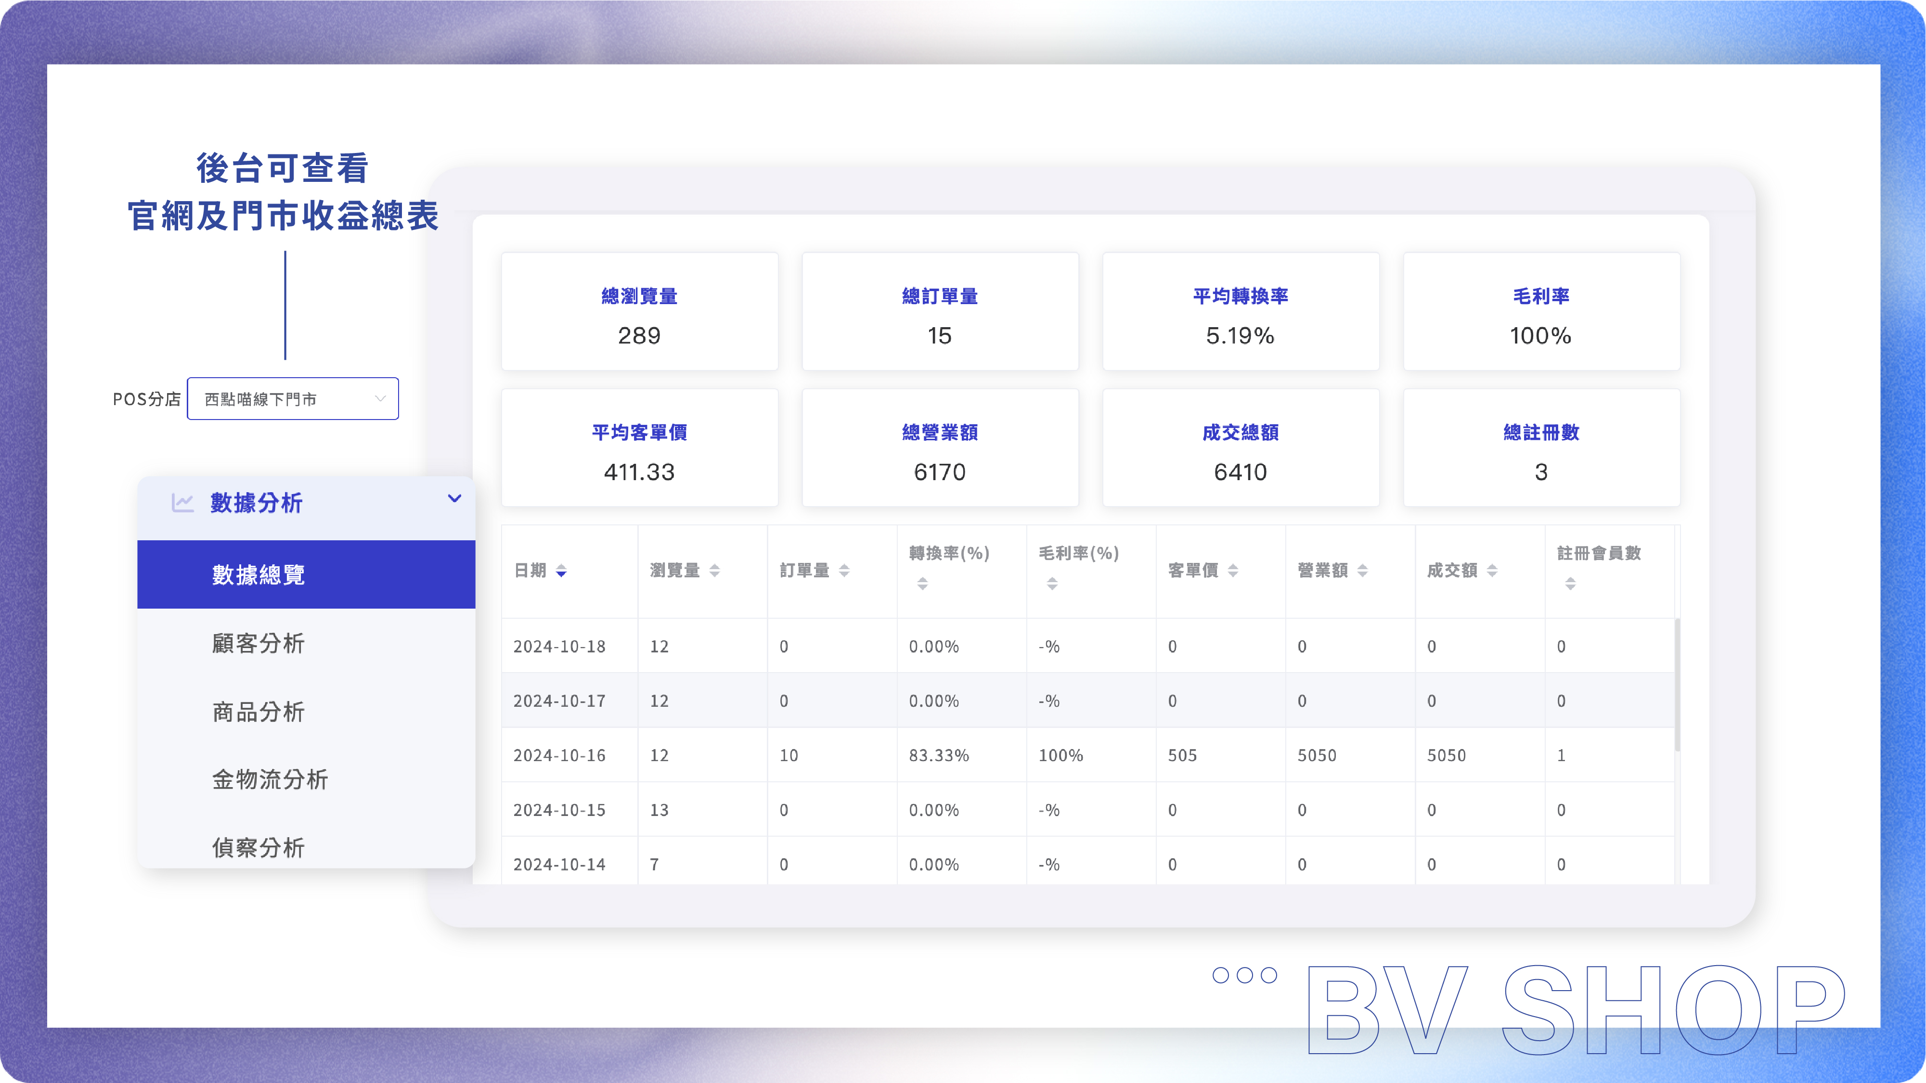Sort table by 日期 arrow icon
Image resolution: width=1926 pixels, height=1083 pixels.
tap(561, 571)
